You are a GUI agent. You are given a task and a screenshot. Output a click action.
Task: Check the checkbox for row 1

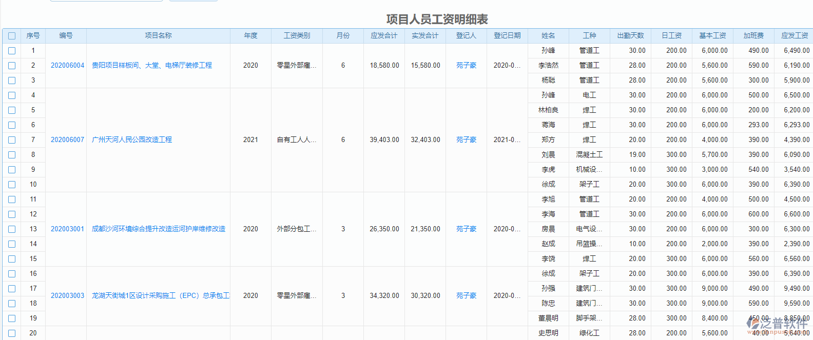tap(12, 51)
